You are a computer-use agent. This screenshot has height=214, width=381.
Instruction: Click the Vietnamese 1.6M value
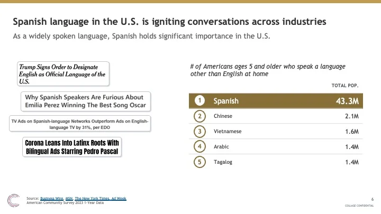(x=351, y=132)
